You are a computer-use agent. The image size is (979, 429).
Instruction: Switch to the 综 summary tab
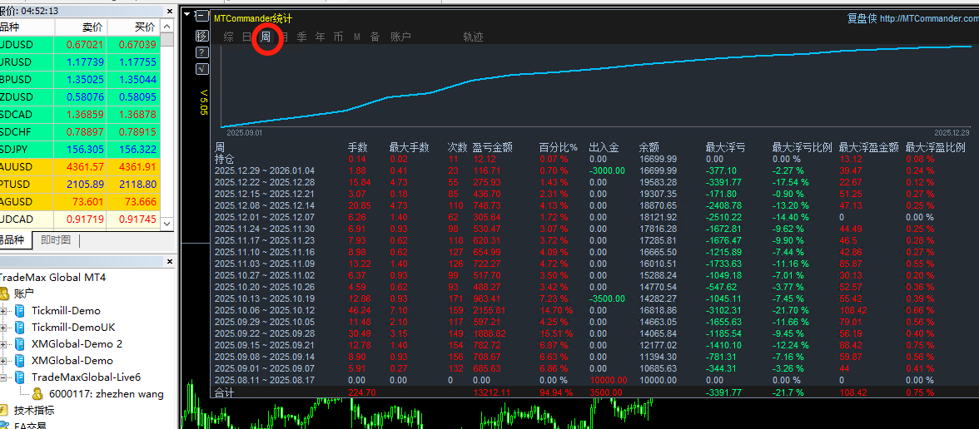point(228,37)
